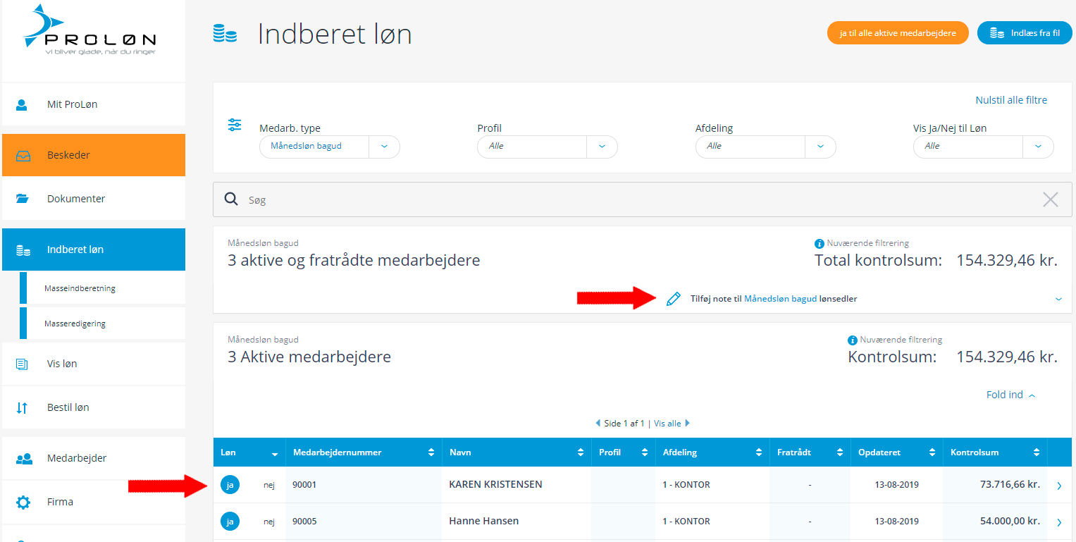This screenshot has height=542, width=1076.
Task: Set Løn to nej for Karen Kristensen
Action: pos(268,485)
